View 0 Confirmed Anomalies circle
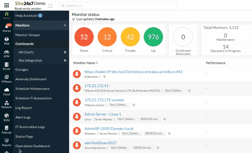The width and height of the screenshot is (252, 153). (x=183, y=37)
